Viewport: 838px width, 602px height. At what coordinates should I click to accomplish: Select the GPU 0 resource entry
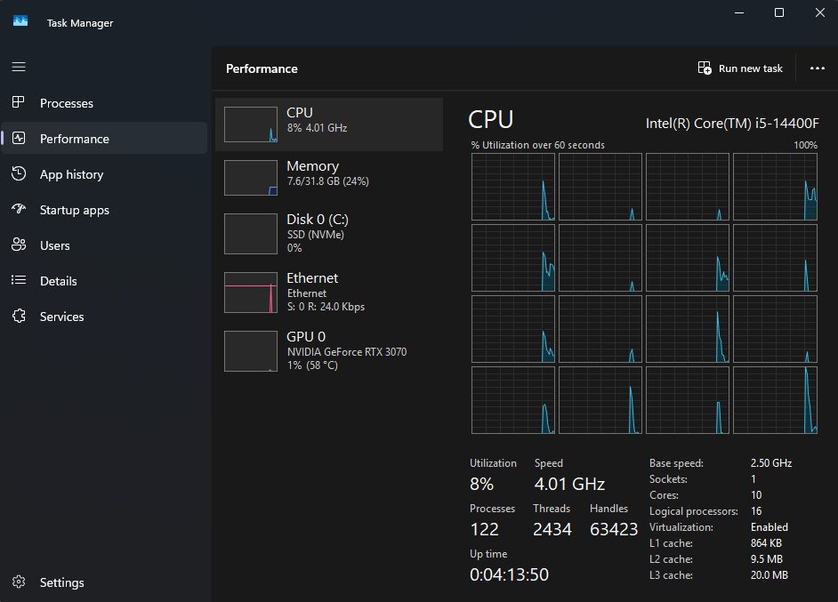pyautogui.click(x=329, y=351)
